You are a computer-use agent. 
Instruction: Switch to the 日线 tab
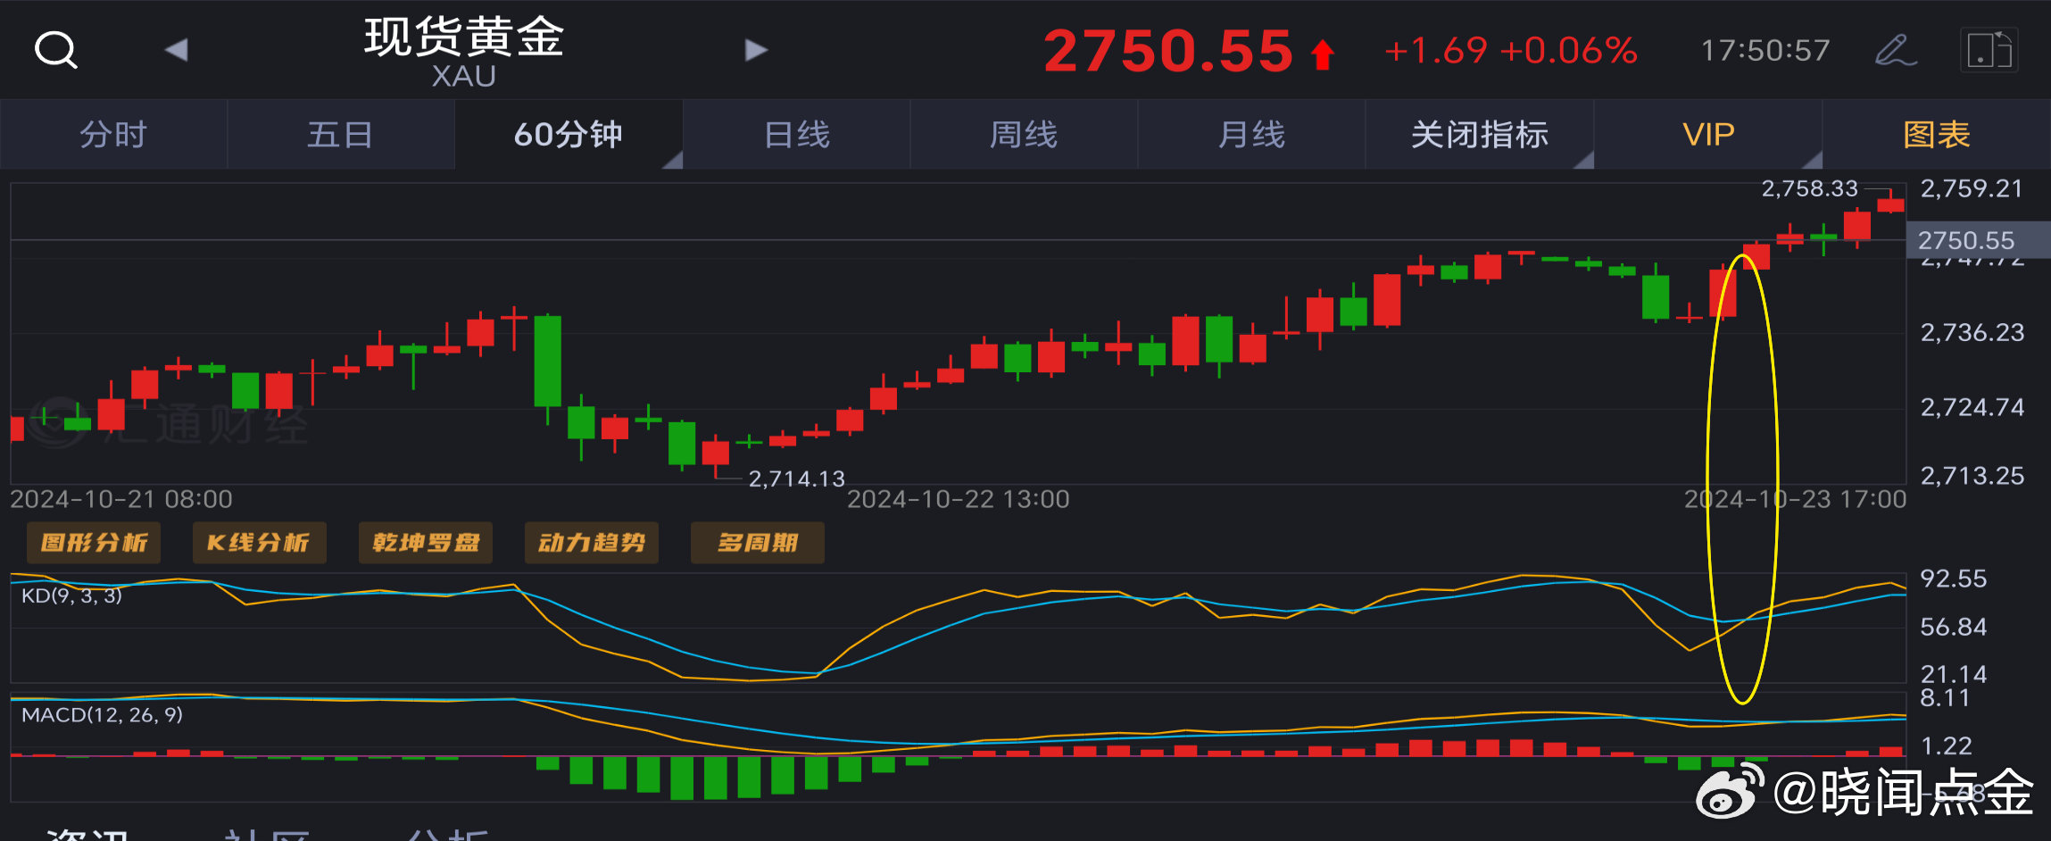click(797, 135)
